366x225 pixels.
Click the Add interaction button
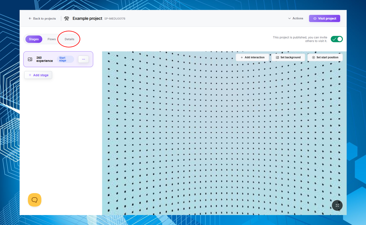click(252, 57)
